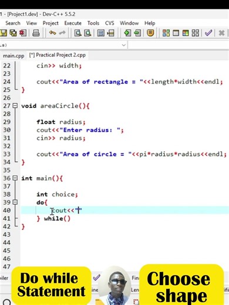This screenshot has width=229, height=305.
Task: Collapse the do block fold at line 39
Action: coord(15,202)
